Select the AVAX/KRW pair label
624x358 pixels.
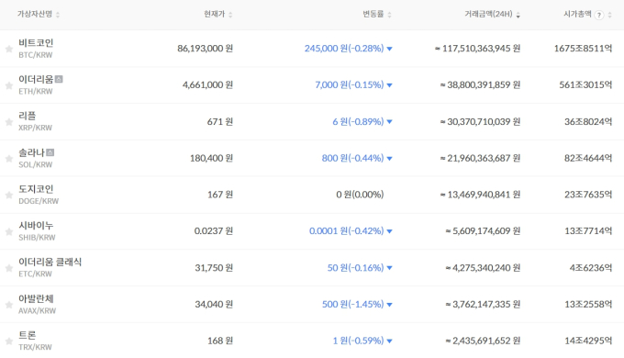pos(37,310)
